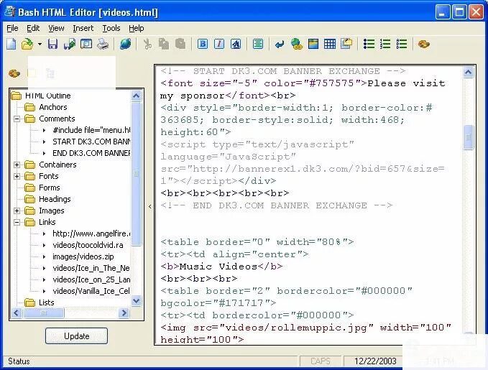Open the File menu
This screenshot has height=370, width=488.
(12, 28)
